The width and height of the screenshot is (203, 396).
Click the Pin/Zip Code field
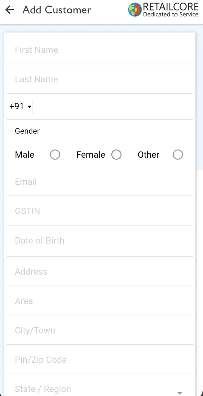(x=100, y=360)
